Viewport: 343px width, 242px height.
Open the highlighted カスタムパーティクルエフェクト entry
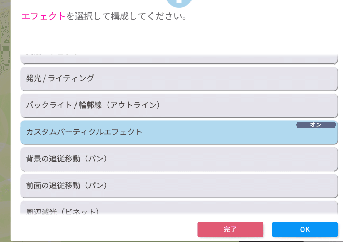179,132
